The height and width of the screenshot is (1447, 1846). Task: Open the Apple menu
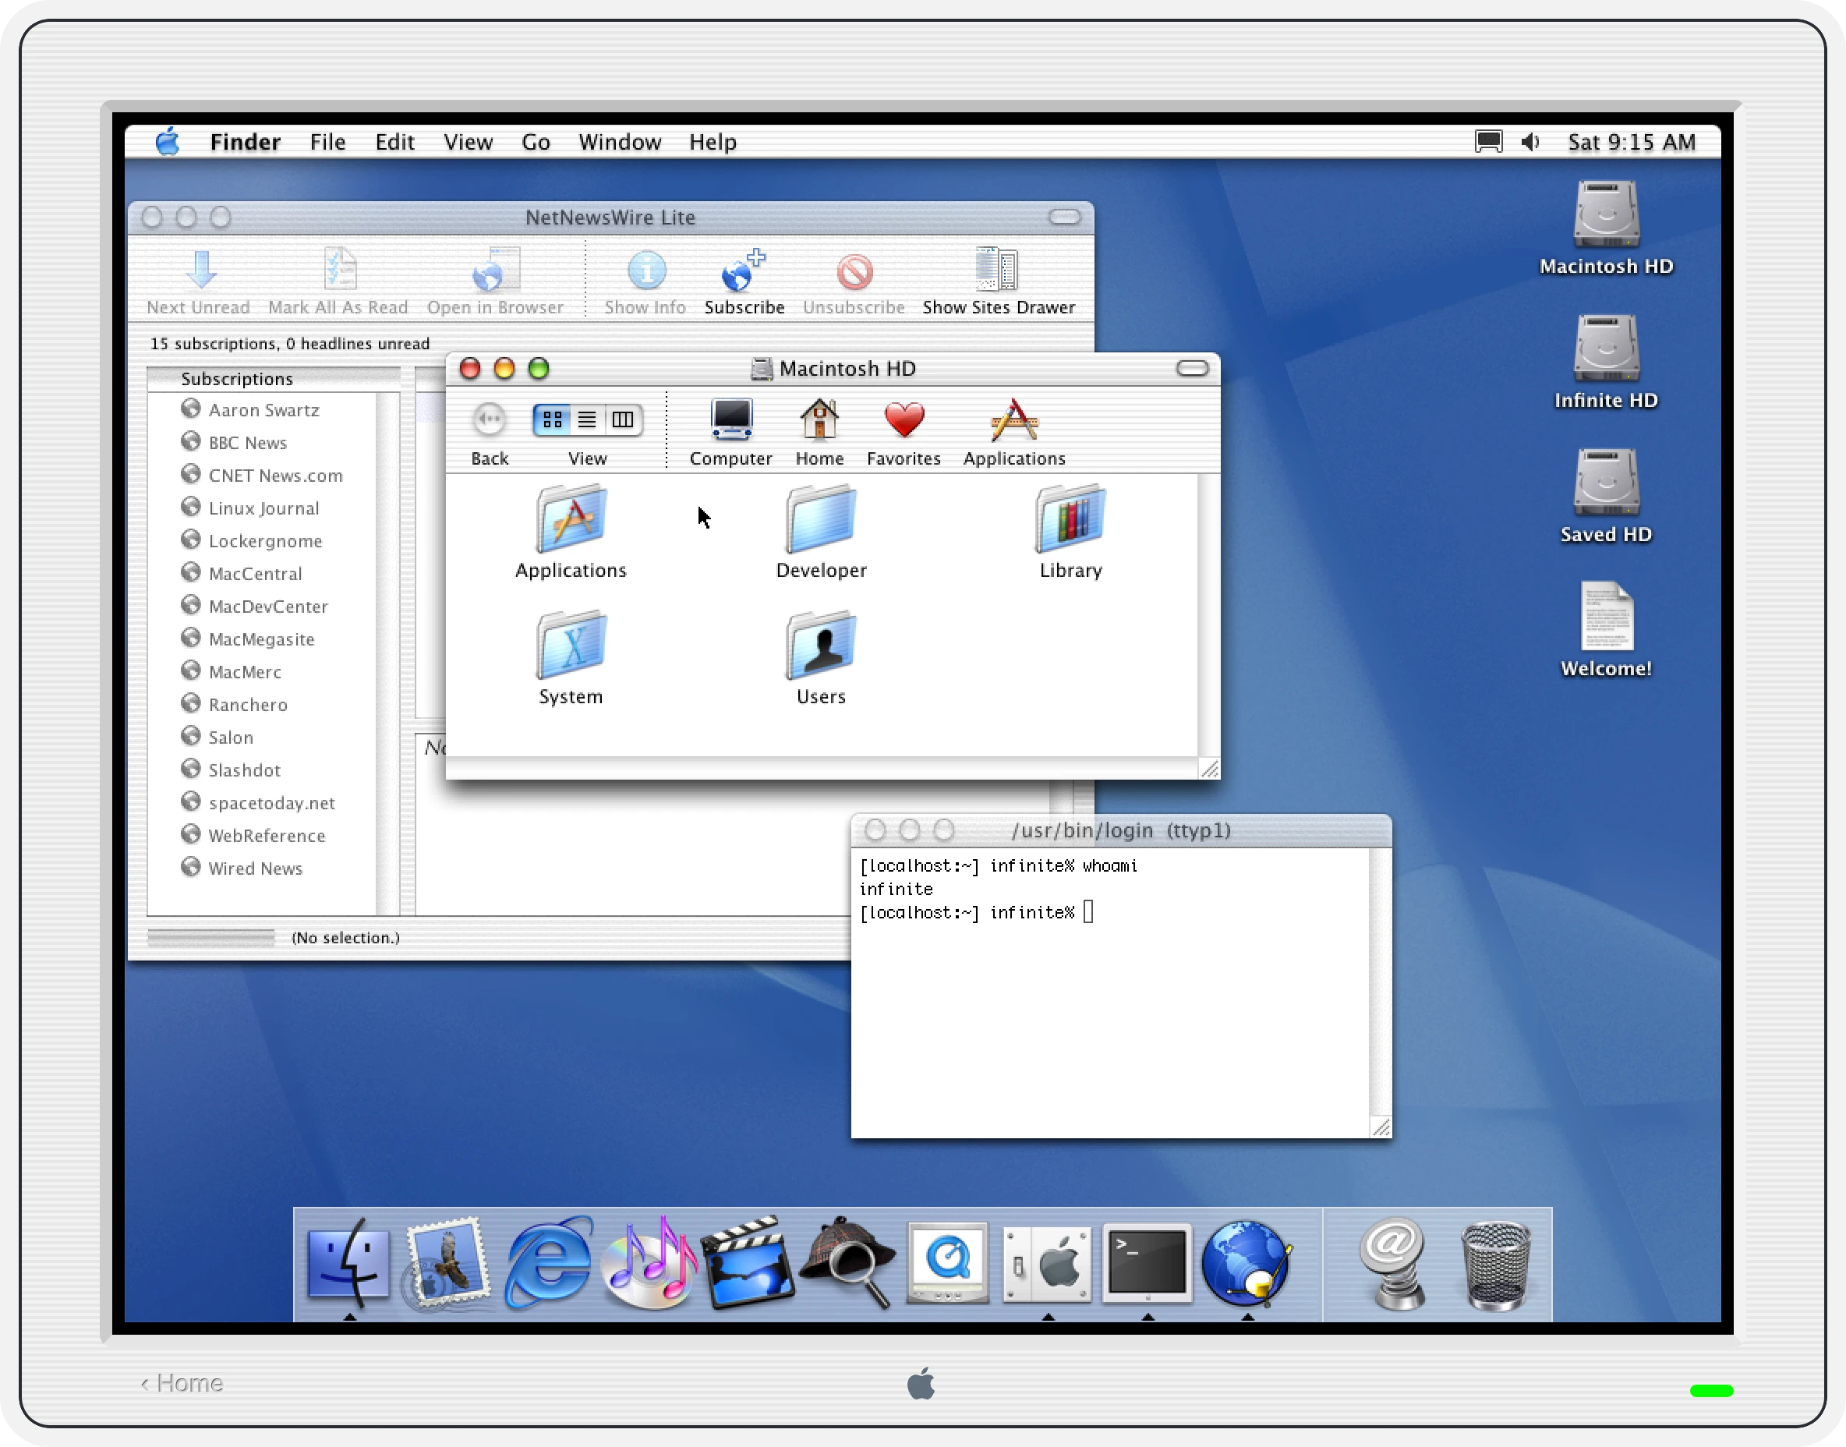coord(168,141)
